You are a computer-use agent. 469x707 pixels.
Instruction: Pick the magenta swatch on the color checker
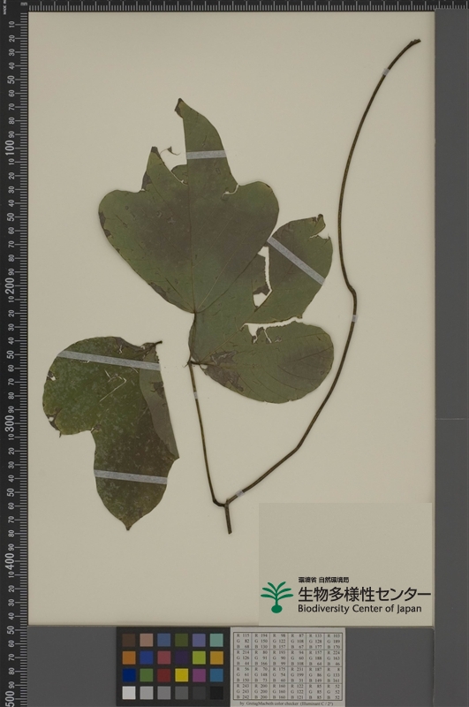point(199,675)
